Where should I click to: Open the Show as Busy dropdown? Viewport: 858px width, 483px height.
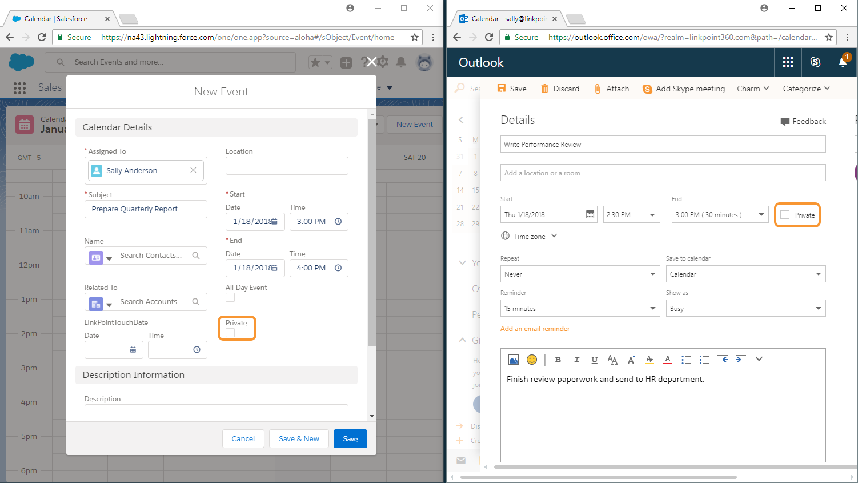tap(746, 308)
